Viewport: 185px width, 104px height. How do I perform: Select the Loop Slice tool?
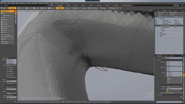point(8,22)
